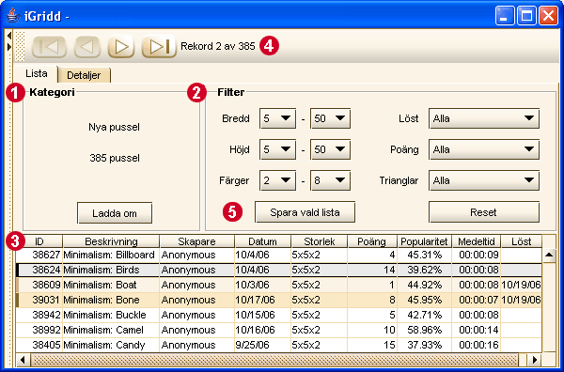Select row Minimalism: Bone
Viewport: 564px width, 372px height.
279,300
